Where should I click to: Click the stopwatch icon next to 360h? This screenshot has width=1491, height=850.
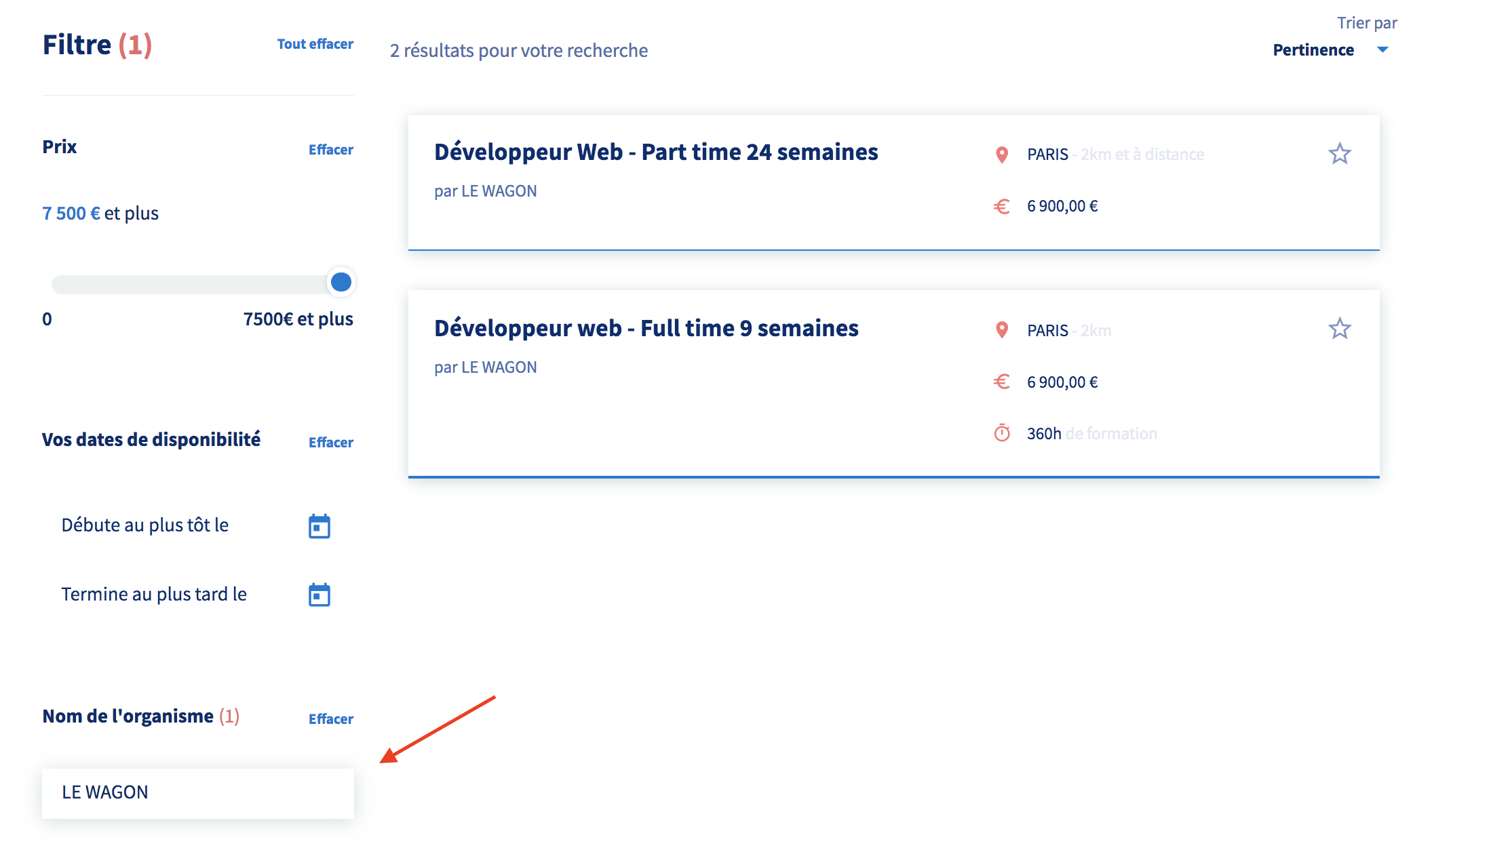1002,432
